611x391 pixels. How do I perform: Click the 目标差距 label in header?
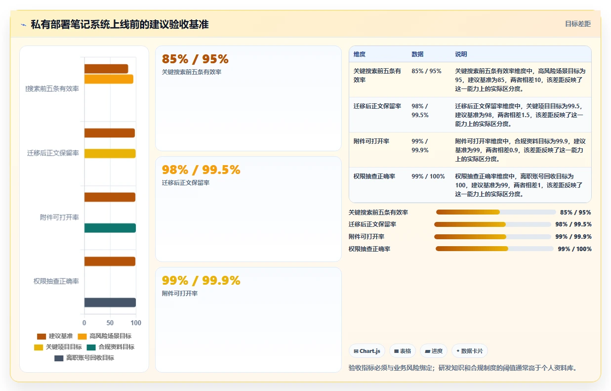tap(577, 24)
